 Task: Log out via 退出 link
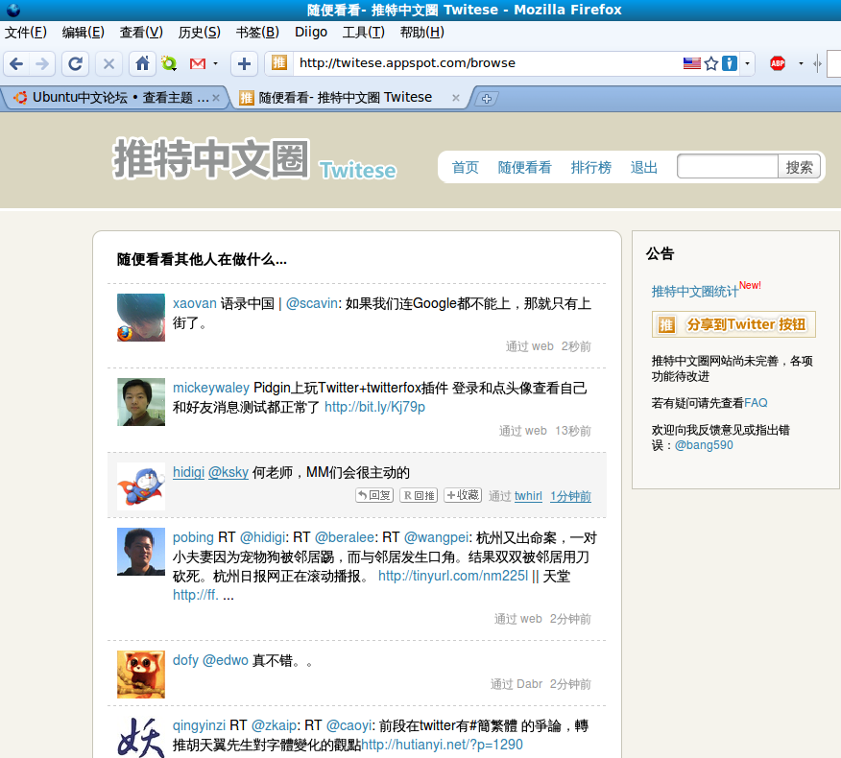coord(643,168)
